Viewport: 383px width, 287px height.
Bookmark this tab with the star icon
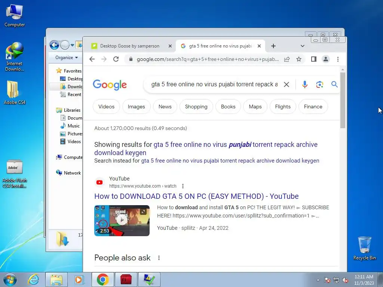[x=299, y=59]
